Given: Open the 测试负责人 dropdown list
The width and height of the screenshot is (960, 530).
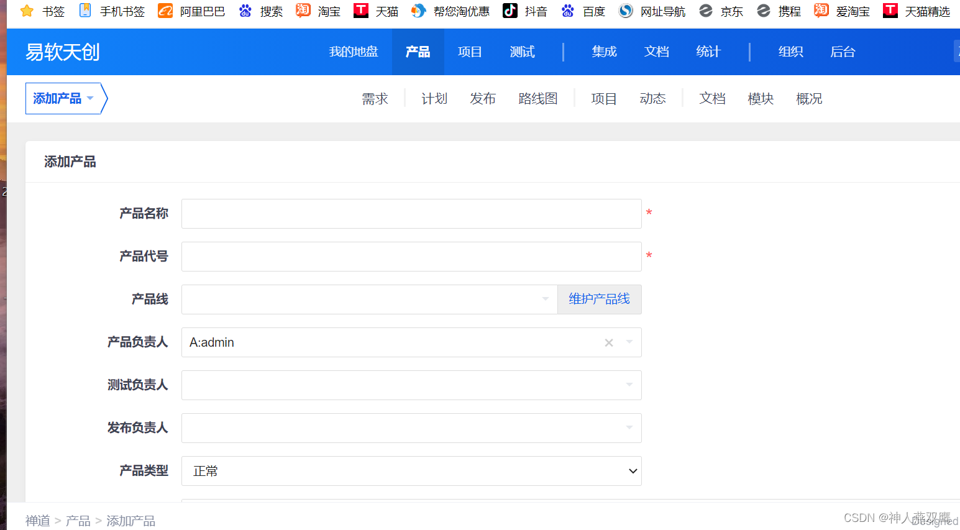Looking at the screenshot, I should 629,385.
